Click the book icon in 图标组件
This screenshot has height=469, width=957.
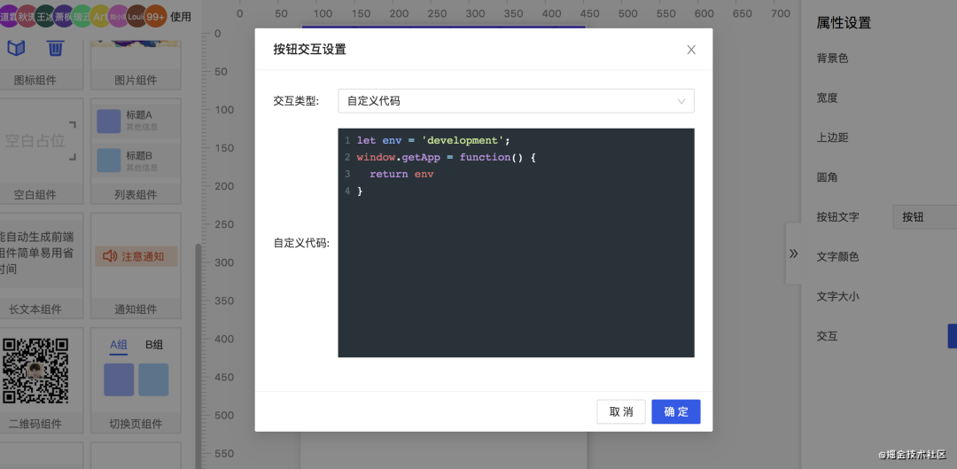[16, 48]
